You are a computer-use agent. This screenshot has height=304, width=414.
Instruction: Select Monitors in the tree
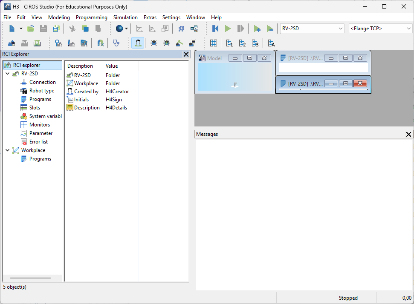(40, 125)
